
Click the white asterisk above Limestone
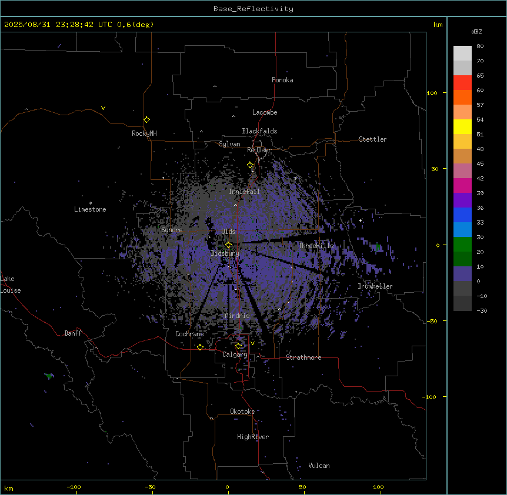90,203
